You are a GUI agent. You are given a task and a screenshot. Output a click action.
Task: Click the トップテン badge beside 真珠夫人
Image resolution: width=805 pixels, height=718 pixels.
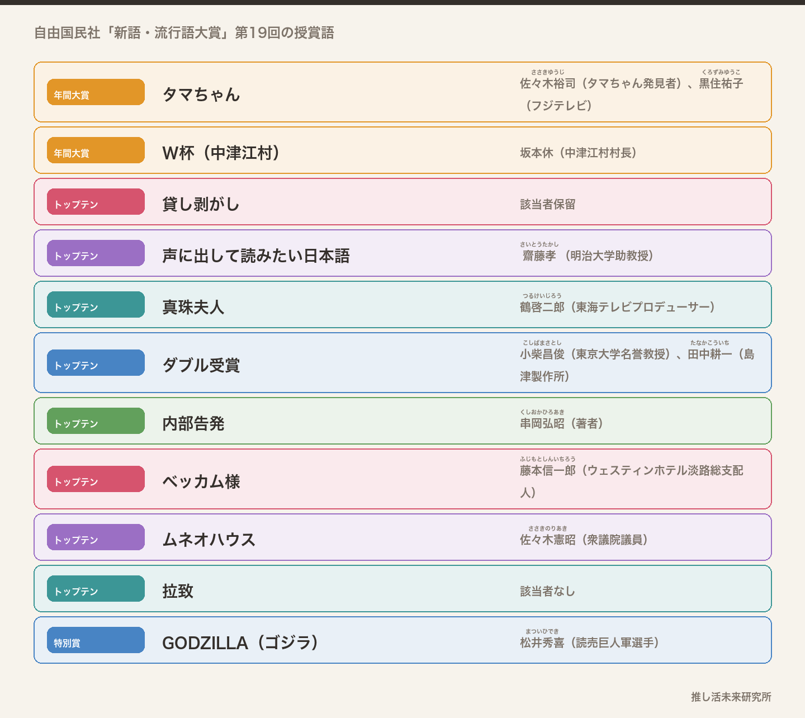click(x=96, y=305)
